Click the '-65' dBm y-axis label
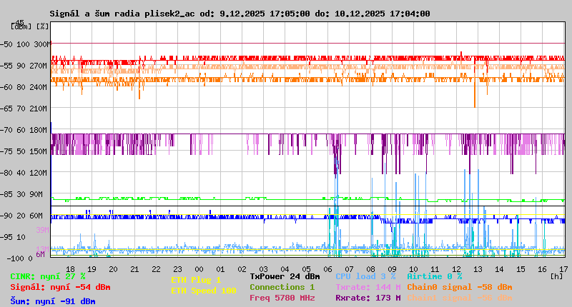 [x=6, y=109]
